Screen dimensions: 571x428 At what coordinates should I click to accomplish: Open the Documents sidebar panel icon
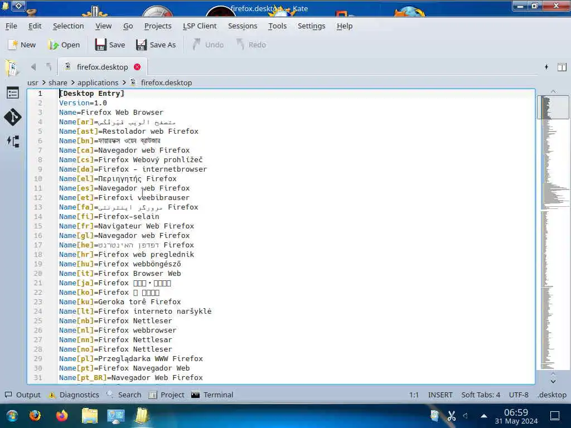(12, 67)
